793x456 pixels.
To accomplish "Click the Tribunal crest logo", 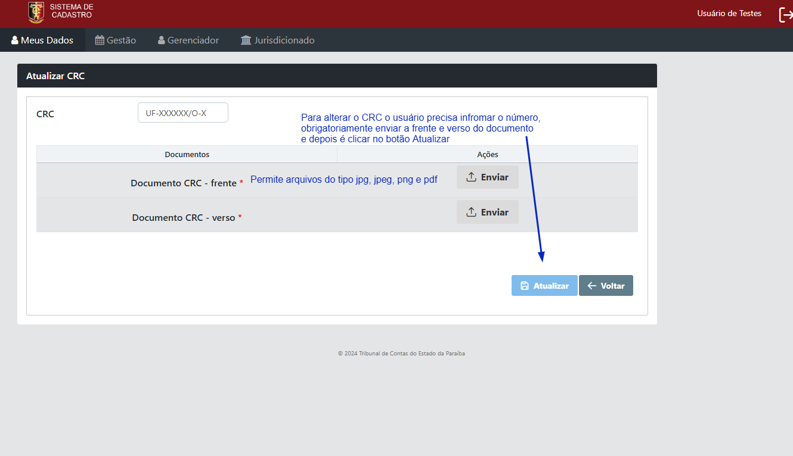I will point(36,13).
